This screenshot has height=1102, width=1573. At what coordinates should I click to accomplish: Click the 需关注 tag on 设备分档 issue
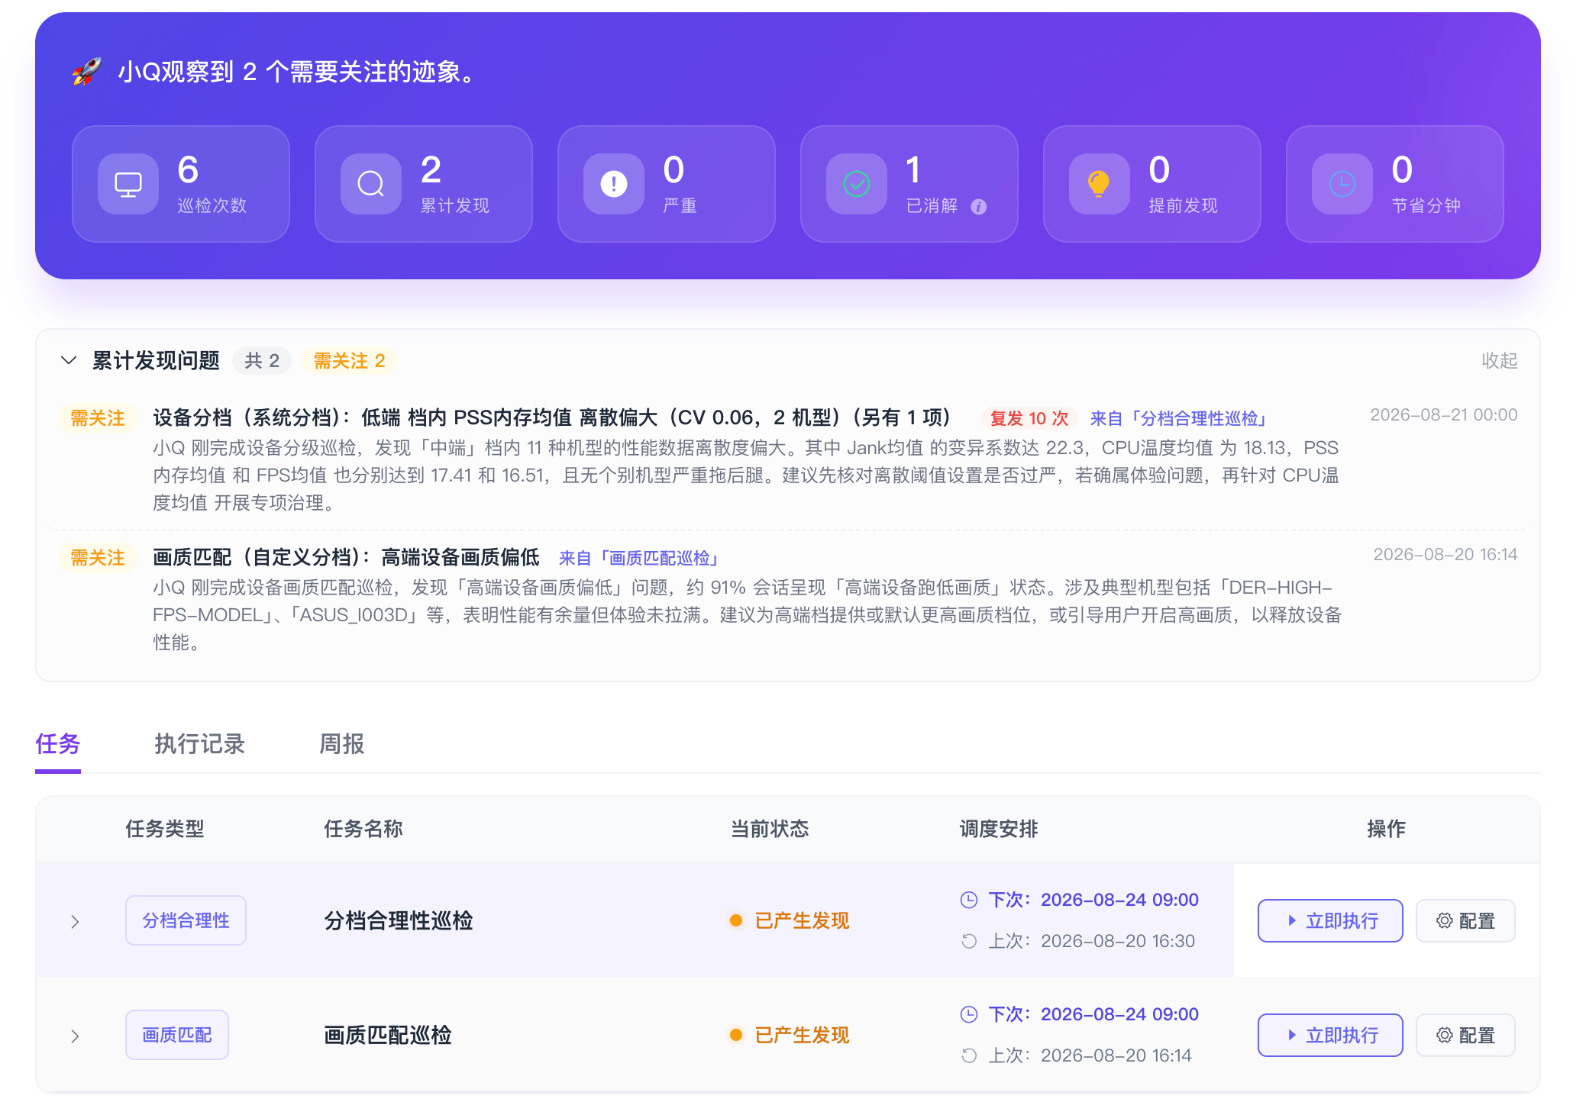tap(98, 418)
